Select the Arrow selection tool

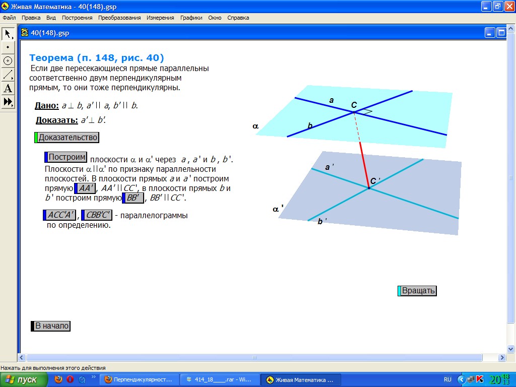tap(8, 34)
